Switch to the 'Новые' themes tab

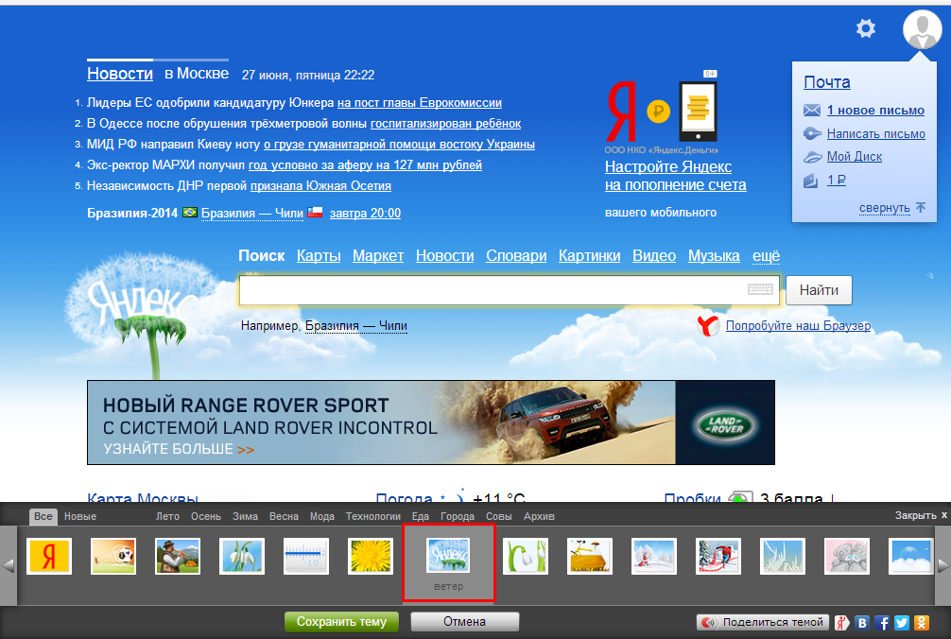tap(80, 516)
